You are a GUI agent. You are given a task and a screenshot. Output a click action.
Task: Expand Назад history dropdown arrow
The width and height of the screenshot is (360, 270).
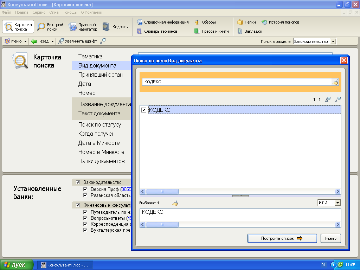pyautogui.click(x=52, y=41)
